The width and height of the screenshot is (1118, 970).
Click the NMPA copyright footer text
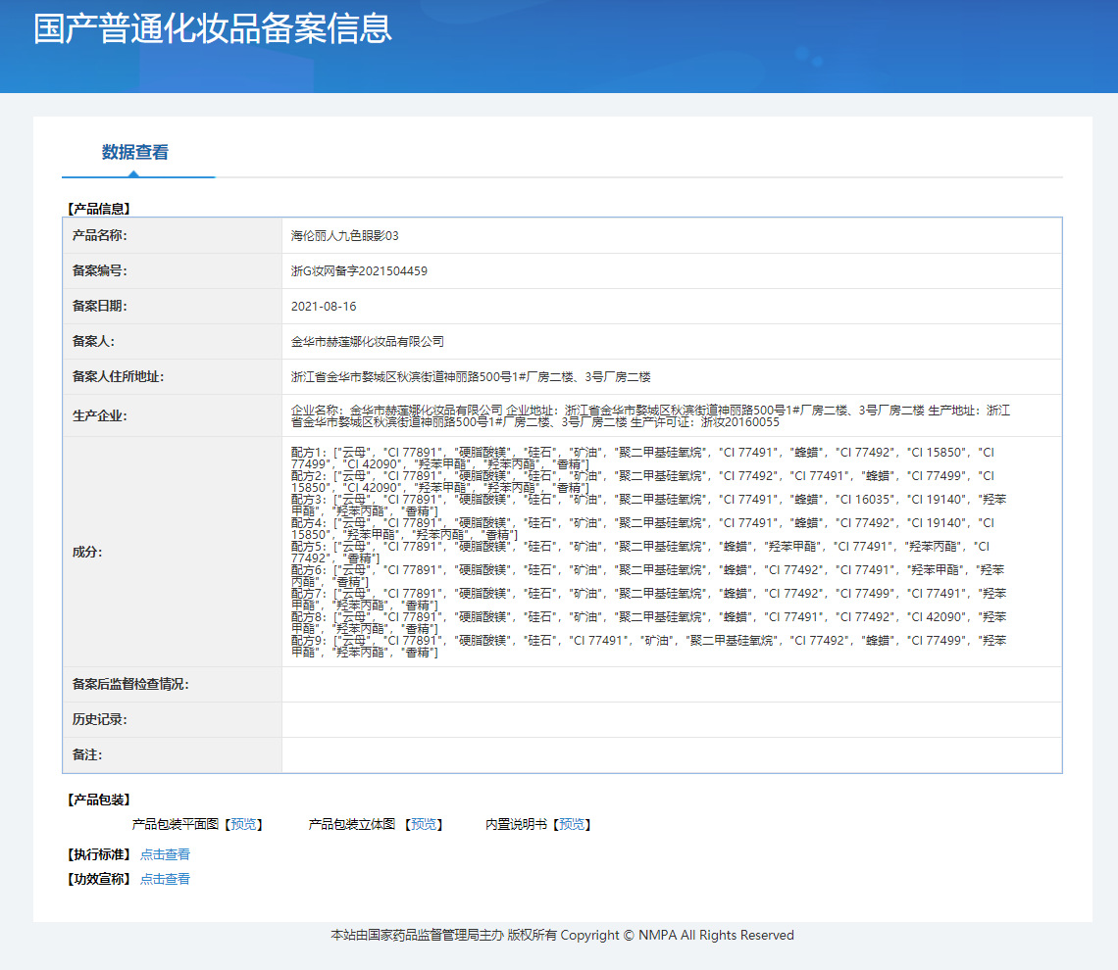(562, 936)
